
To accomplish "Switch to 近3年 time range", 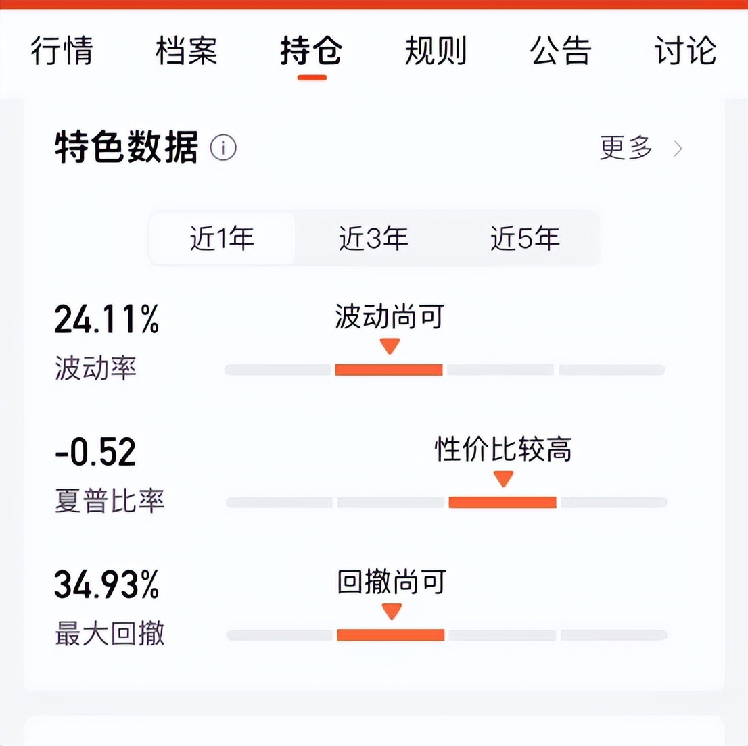I will 373,238.
